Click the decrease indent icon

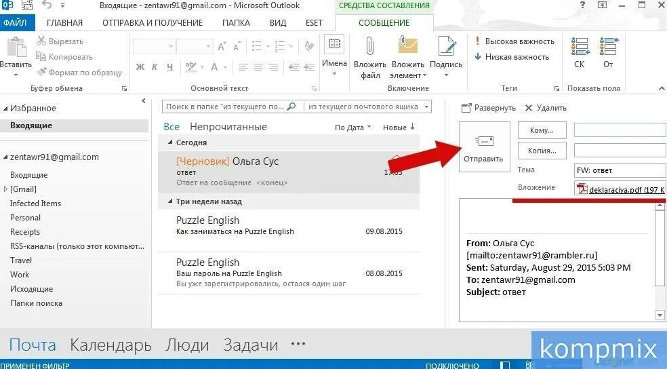coord(294,67)
